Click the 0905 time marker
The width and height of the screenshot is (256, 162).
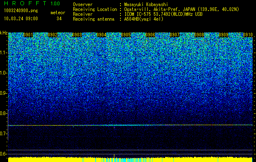point(126,35)
